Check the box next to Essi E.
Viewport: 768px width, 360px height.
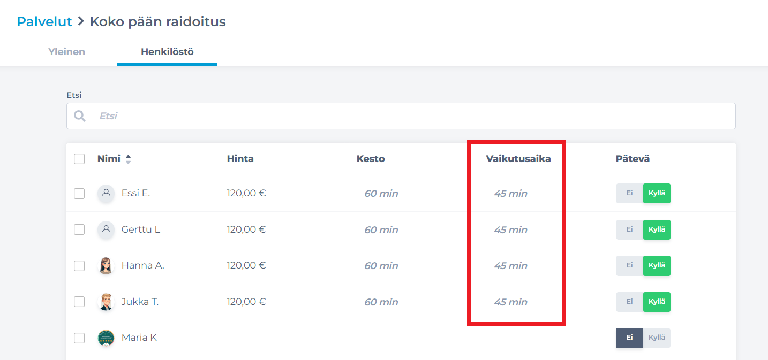click(79, 194)
